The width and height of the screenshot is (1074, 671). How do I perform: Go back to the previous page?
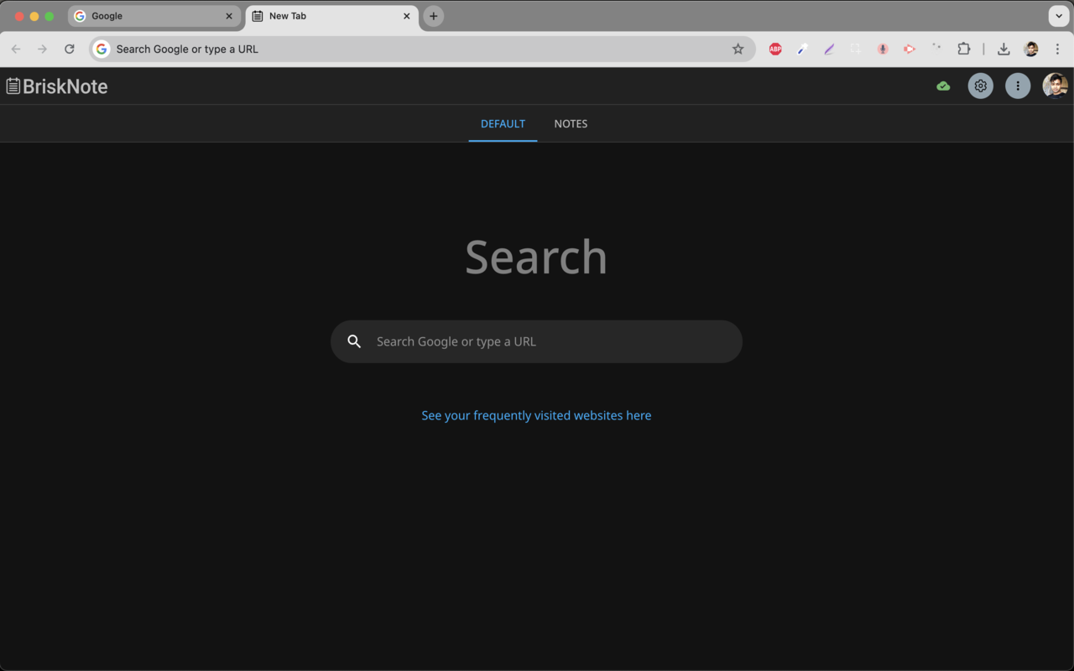16,49
